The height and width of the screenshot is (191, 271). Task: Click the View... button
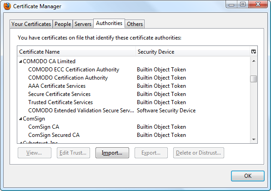click(x=35, y=153)
